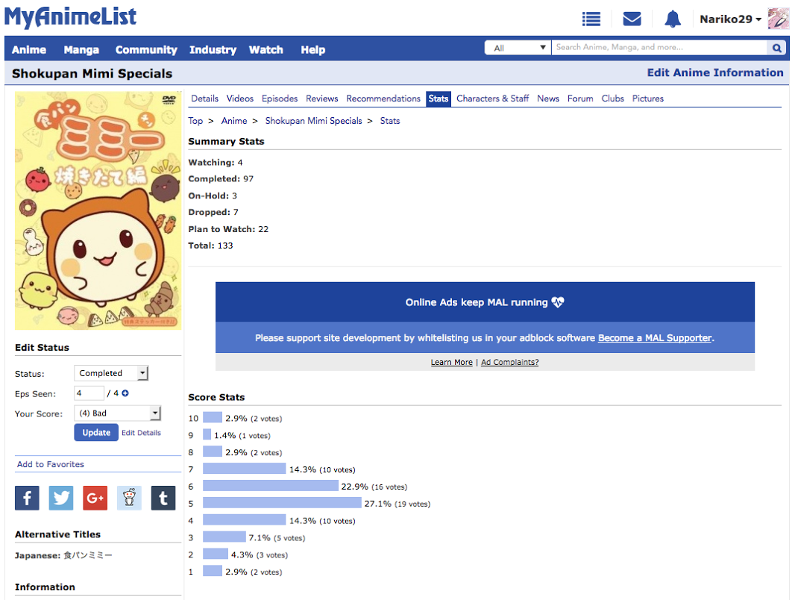Share this anime on Reddit

pos(129,498)
